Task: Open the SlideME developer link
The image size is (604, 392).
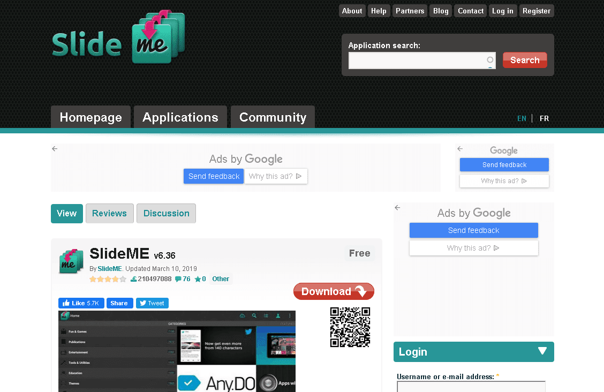Action: pos(110,269)
